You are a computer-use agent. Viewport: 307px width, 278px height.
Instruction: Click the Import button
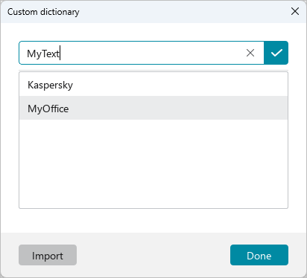(x=48, y=255)
